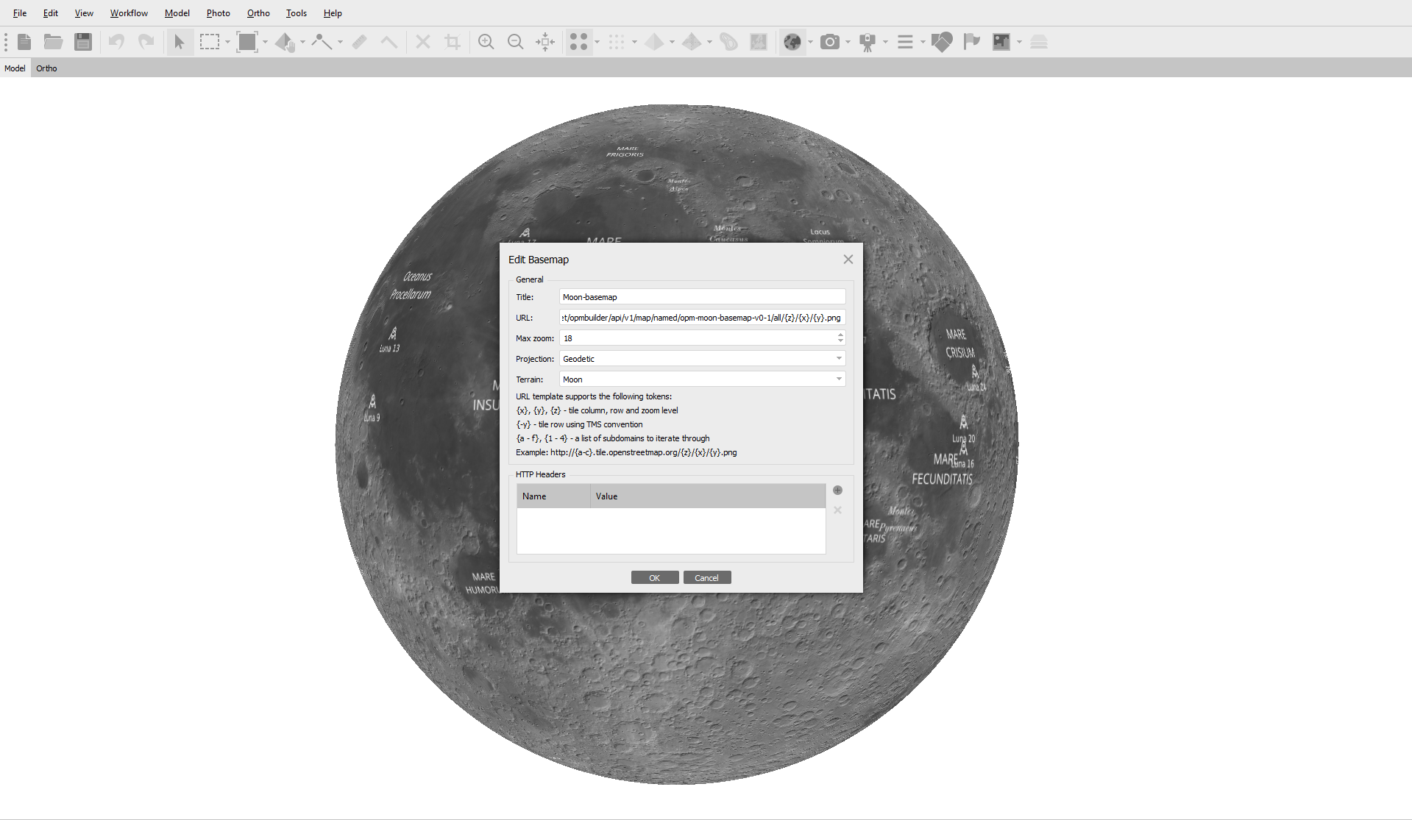Click the three-lines view icon

(x=905, y=42)
